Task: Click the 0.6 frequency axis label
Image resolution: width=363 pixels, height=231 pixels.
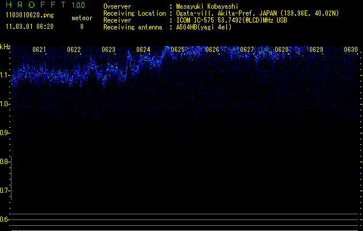Action: [x=5, y=219]
